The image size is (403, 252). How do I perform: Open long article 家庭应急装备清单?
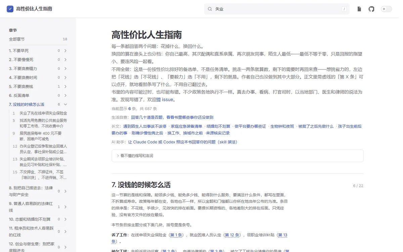(x=186, y=126)
